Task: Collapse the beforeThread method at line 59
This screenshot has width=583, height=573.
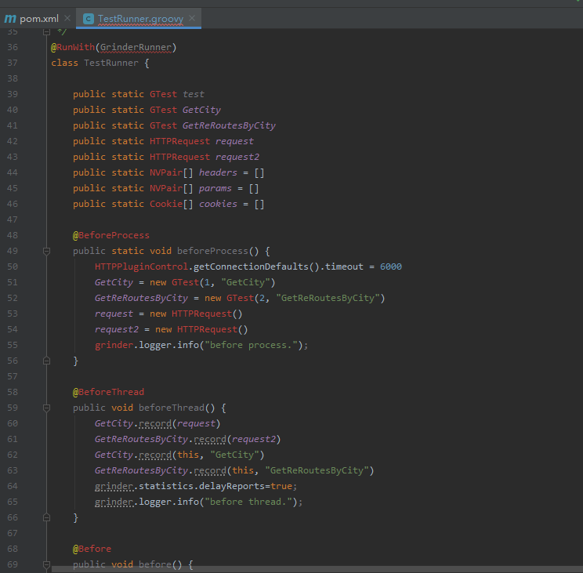Action: (x=46, y=408)
